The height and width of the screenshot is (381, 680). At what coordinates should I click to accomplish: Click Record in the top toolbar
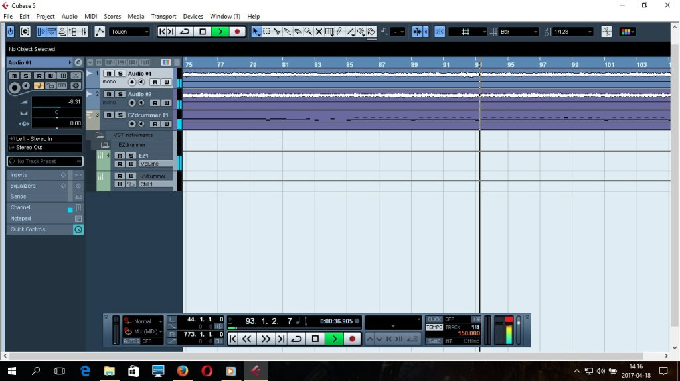point(237,32)
